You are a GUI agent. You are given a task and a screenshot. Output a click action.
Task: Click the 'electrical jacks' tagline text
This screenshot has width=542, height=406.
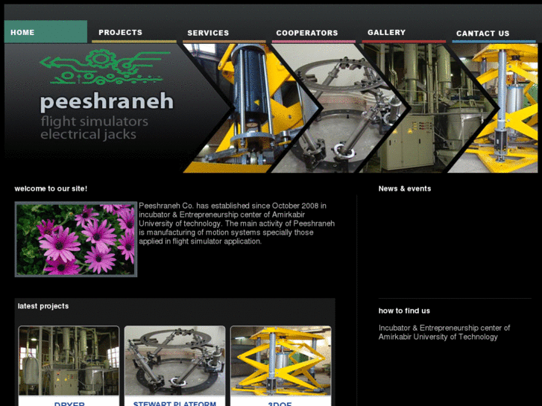point(89,134)
